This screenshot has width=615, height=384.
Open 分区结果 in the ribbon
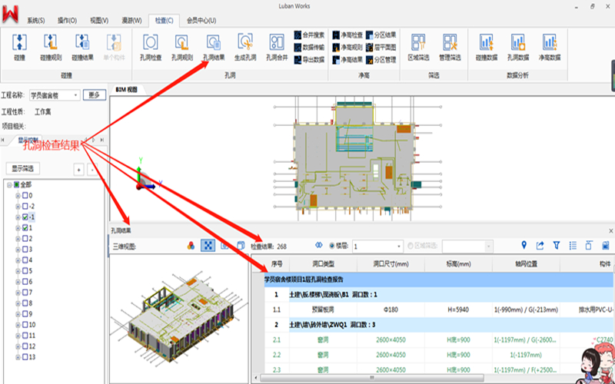tap(381, 35)
